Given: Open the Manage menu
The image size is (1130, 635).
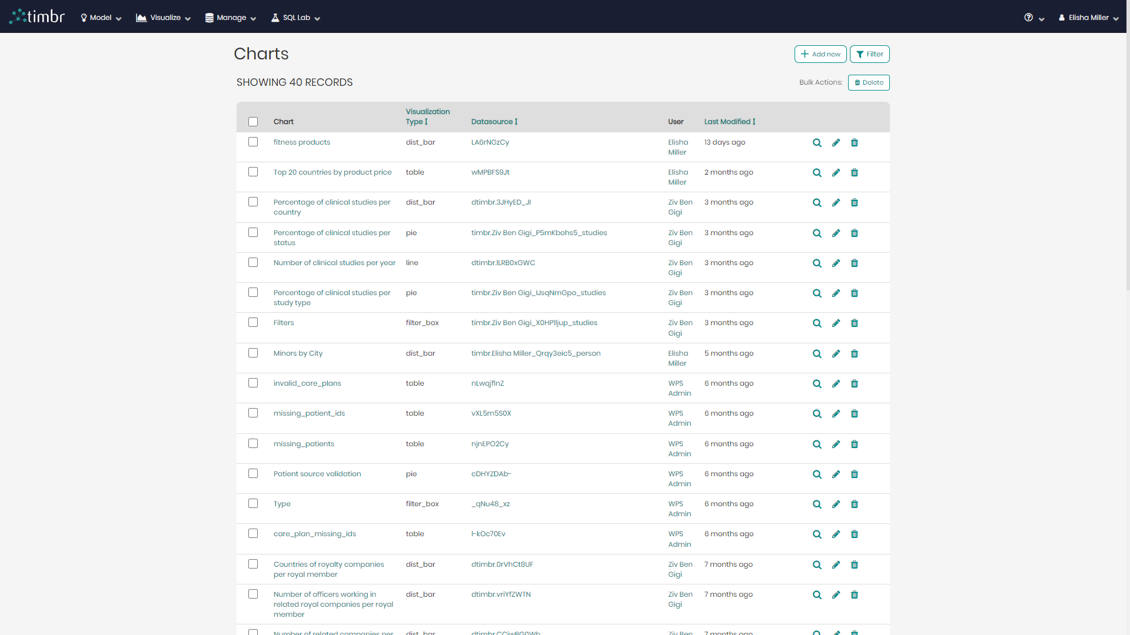Looking at the screenshot, I should [231, 18].
